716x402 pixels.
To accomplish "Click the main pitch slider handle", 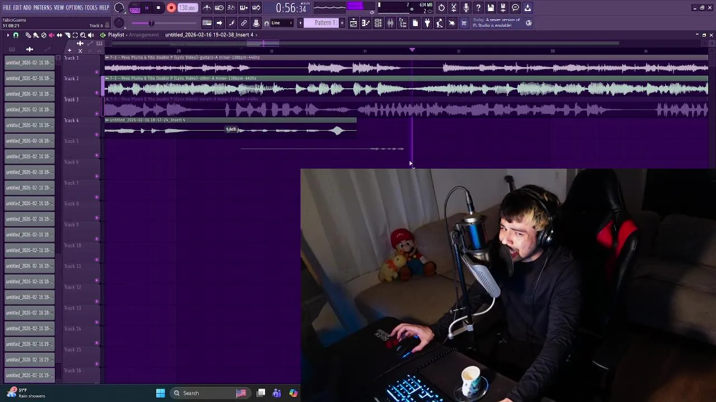I will tap(151, 23).
